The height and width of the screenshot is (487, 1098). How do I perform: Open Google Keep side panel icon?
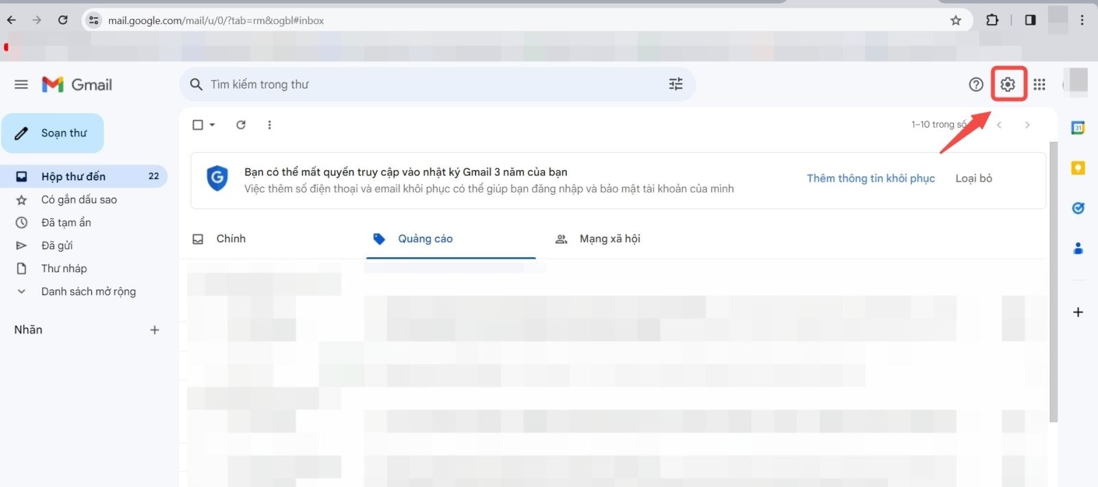coord(1078,168)
